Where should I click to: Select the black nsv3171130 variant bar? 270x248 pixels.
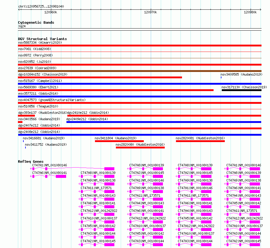point(241,90)
